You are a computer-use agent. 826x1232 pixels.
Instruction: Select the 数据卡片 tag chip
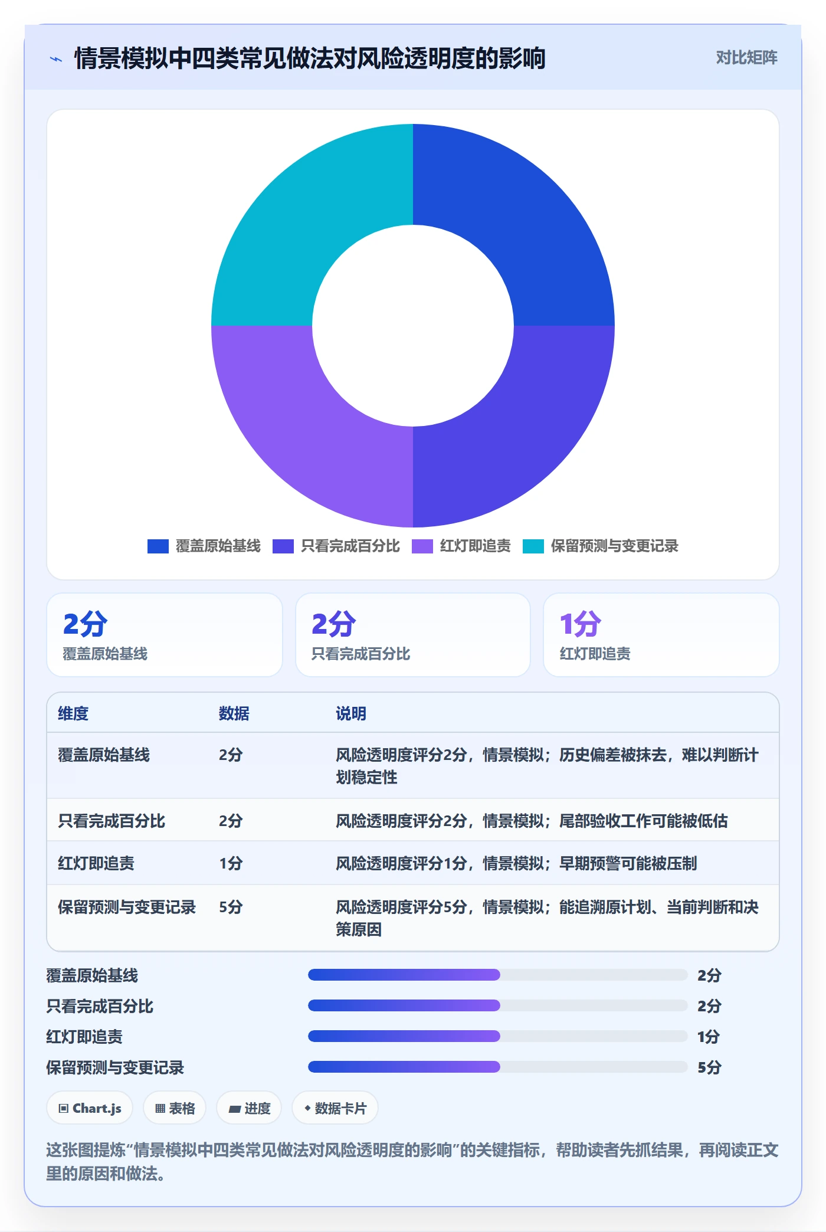pyautogui.click(x=335, y=1108)
